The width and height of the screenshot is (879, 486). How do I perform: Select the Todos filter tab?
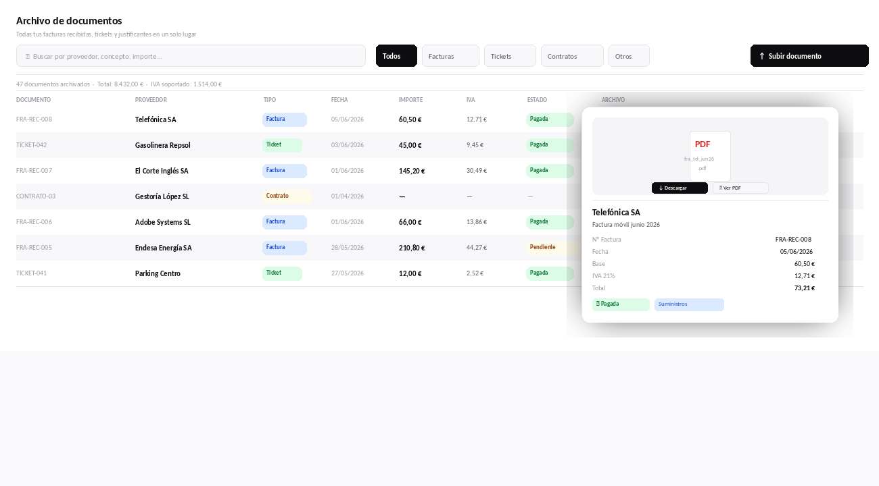[x=396, y=56]
